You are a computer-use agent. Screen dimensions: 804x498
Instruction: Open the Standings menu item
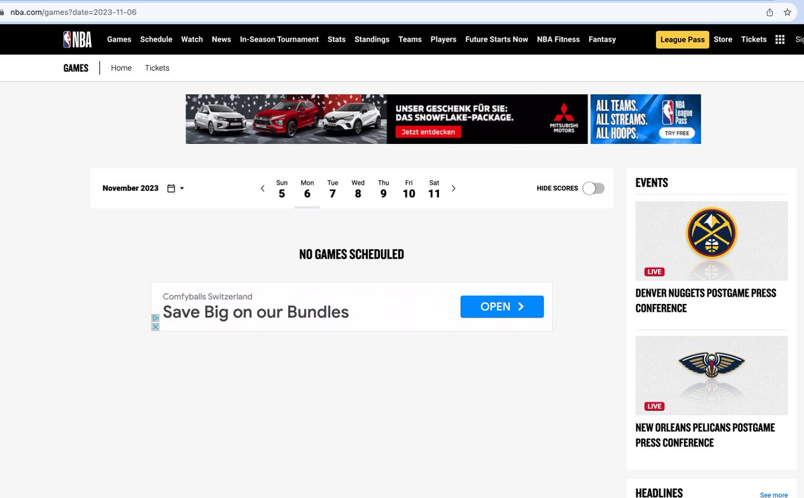(372, 39)
